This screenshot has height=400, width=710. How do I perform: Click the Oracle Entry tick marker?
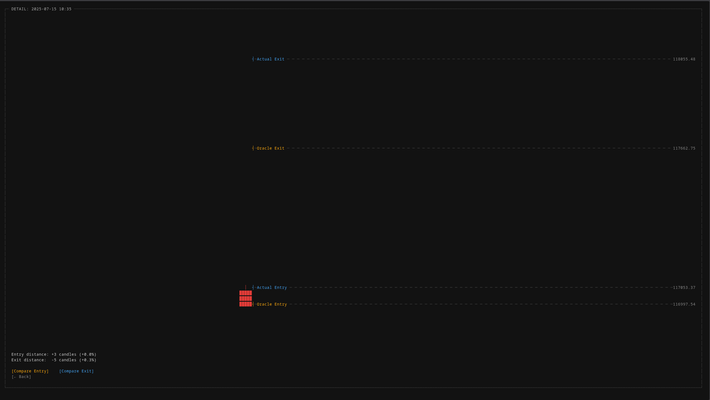[253, 304]
